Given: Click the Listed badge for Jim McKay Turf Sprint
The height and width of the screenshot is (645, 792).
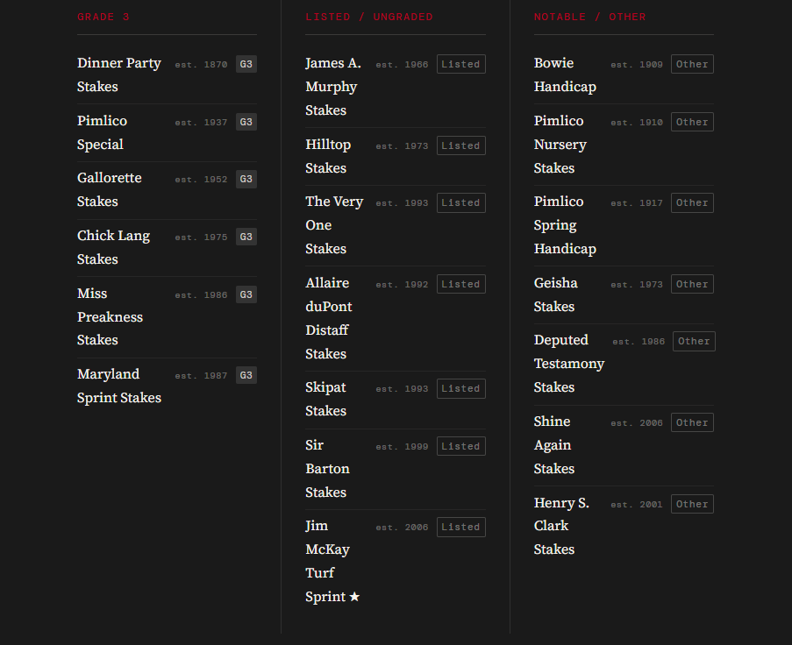Looking at the screenshot, I should pos(460,527).
